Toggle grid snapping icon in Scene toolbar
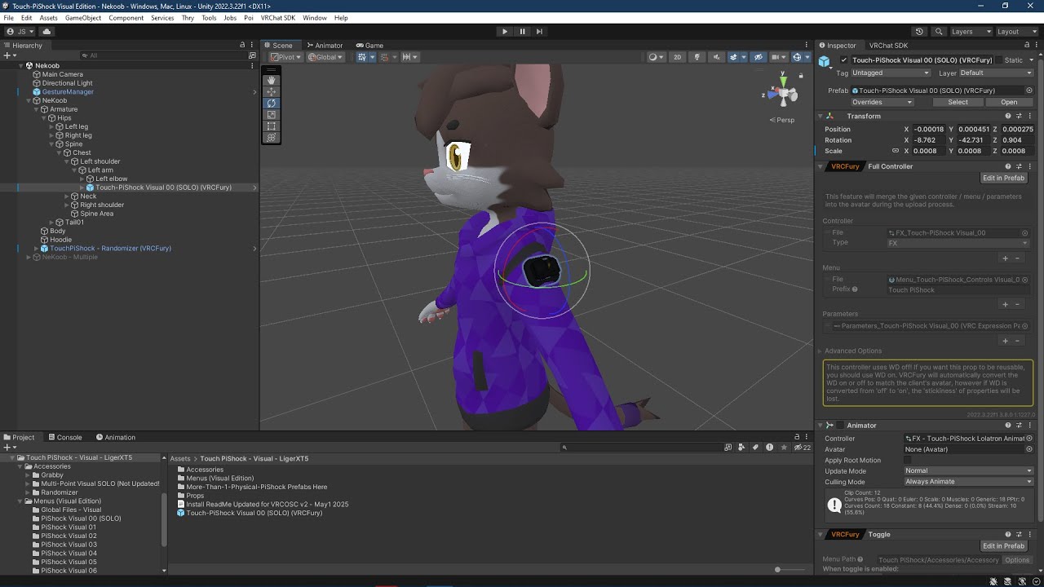This screenshot has width=1044, height=587. click(384, 57)
